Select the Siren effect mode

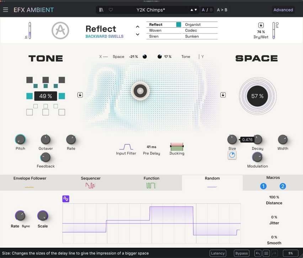pyautogui.click(x=164, y=36)
